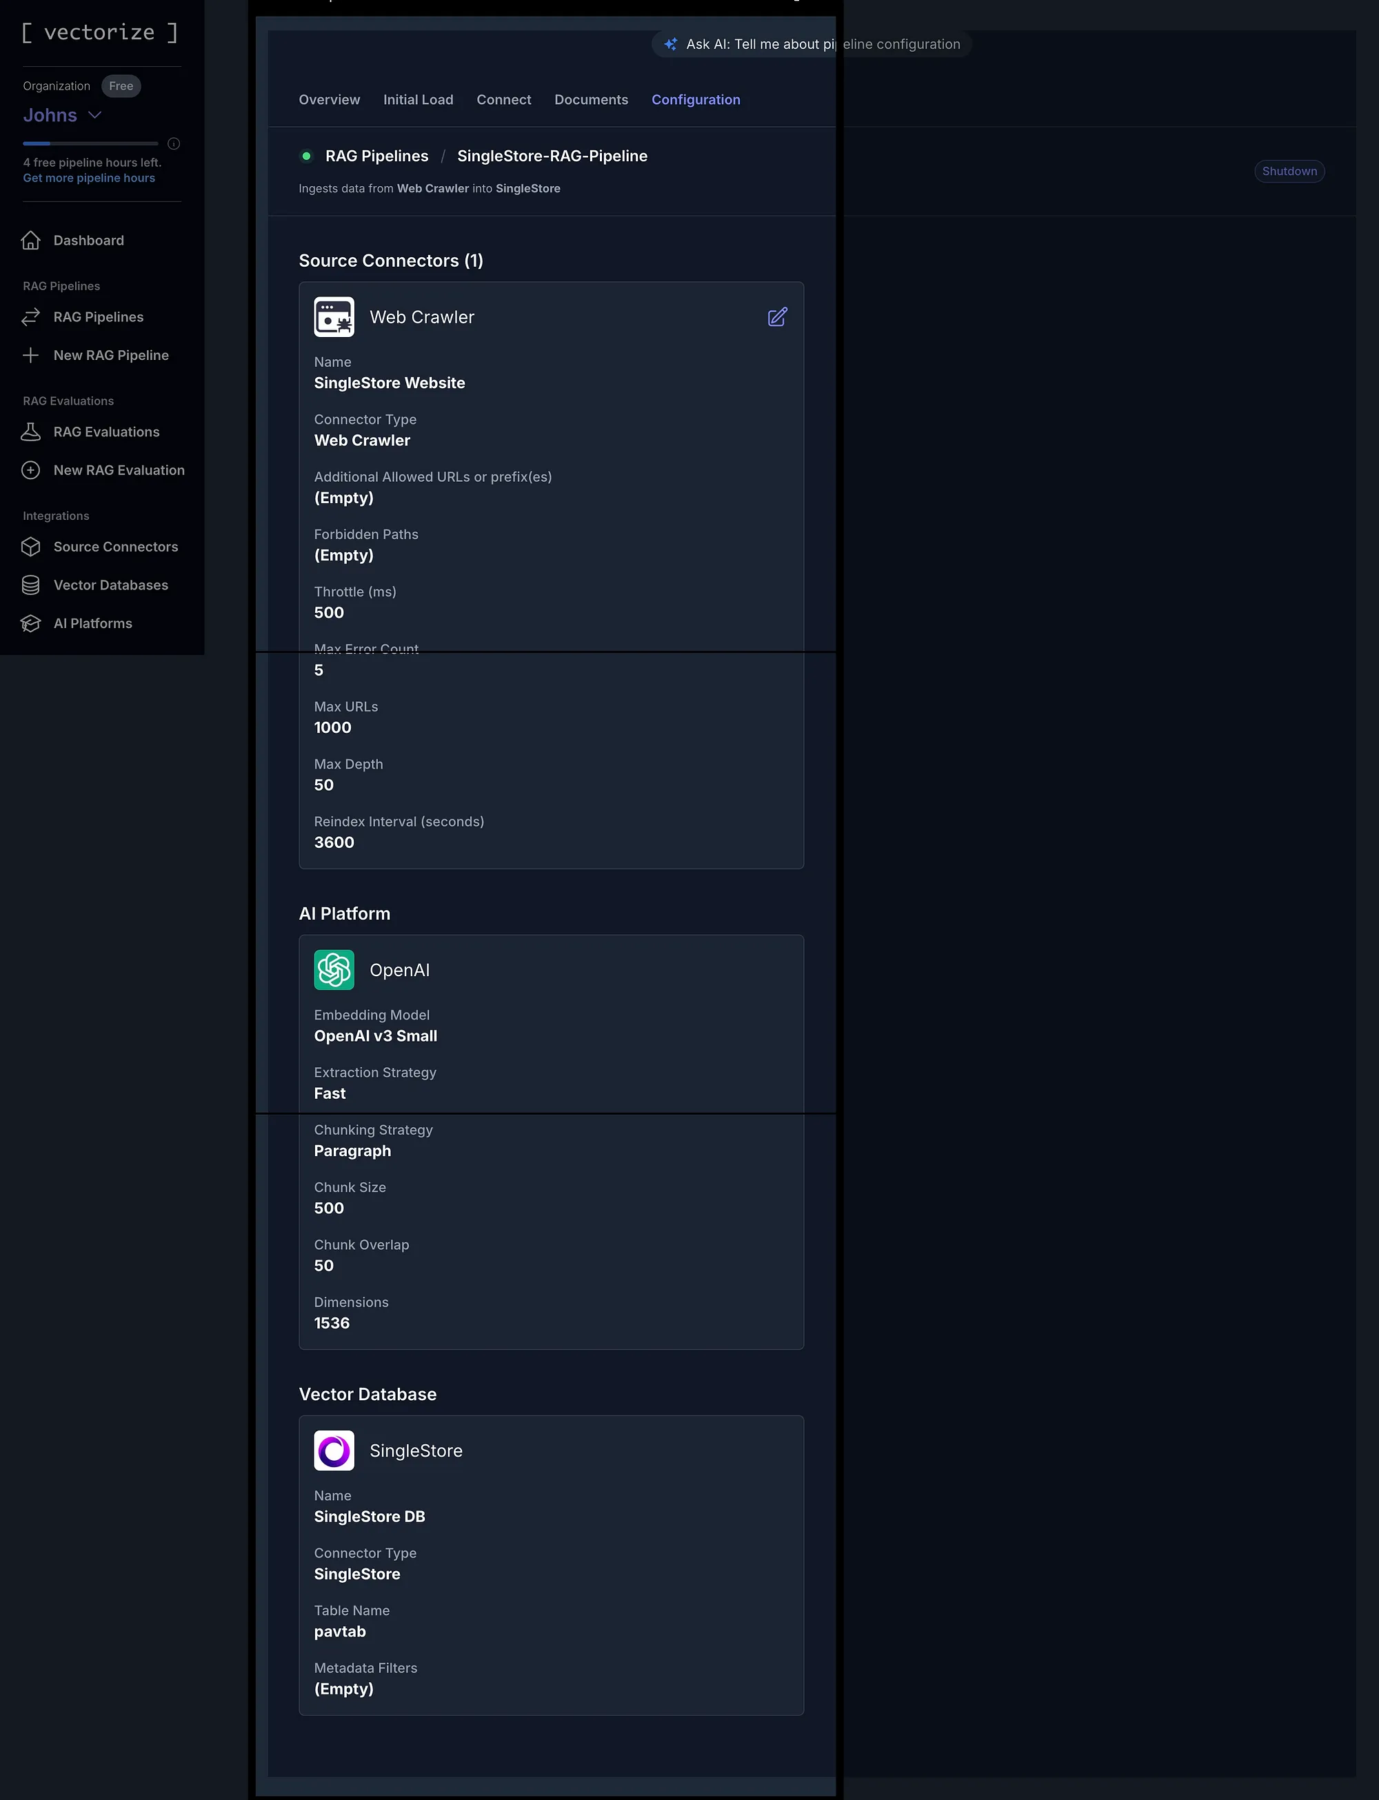The height and width of the screenshot is (1800, 1379).
Task: Click the RAG Evaluations flask icon
Action: pos(31,432)
